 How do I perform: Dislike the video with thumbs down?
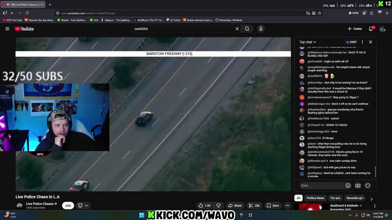click(219, 206)
